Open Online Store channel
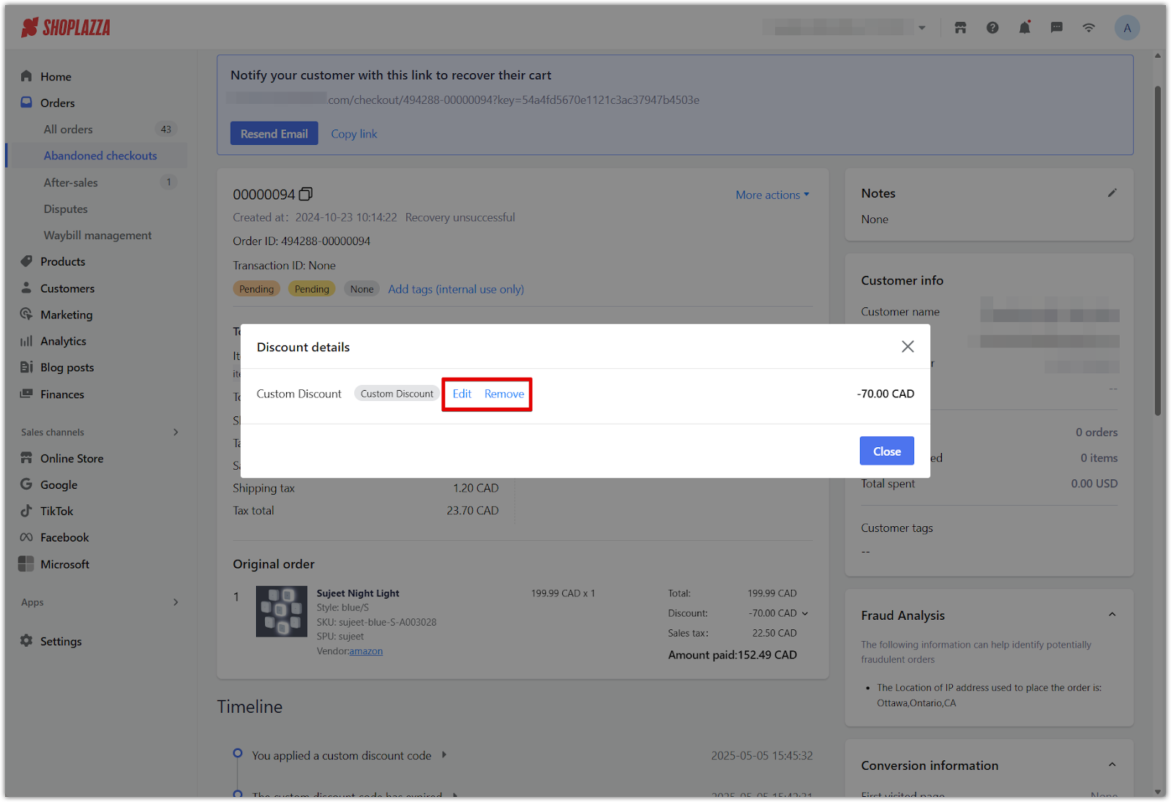The height and width of the screenshot is (802, 1171). click(x=72, y=459)
